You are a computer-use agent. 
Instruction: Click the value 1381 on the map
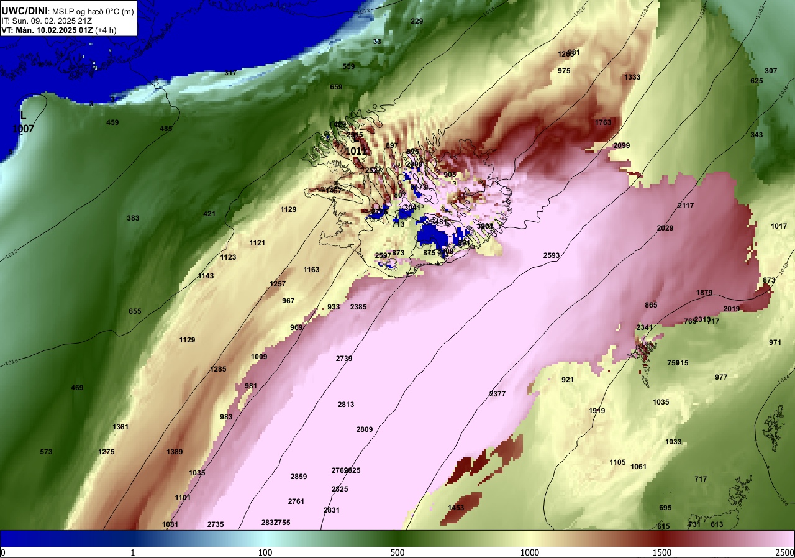click(120, 427)
